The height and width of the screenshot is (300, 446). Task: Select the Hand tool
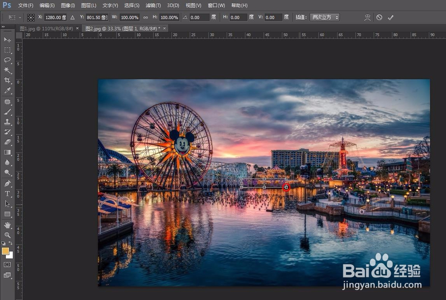click(x=8, y=225)
